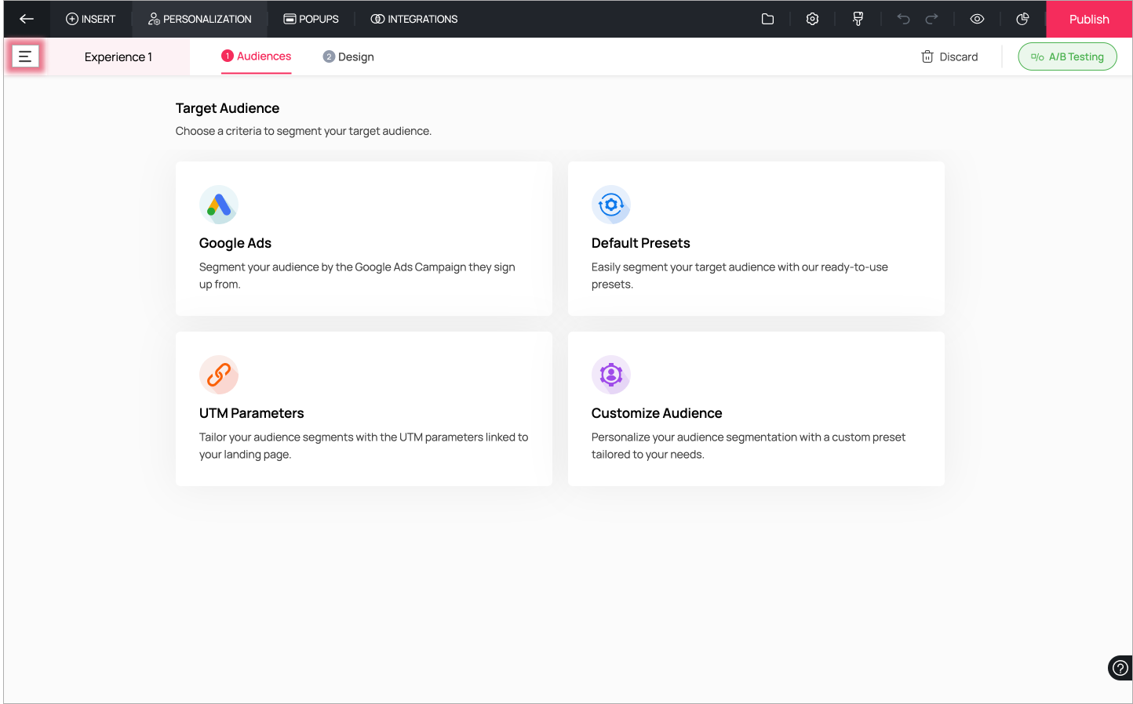Click the back arrow icon
This screenshot has height=704, width=1133.
pos(27,19)
